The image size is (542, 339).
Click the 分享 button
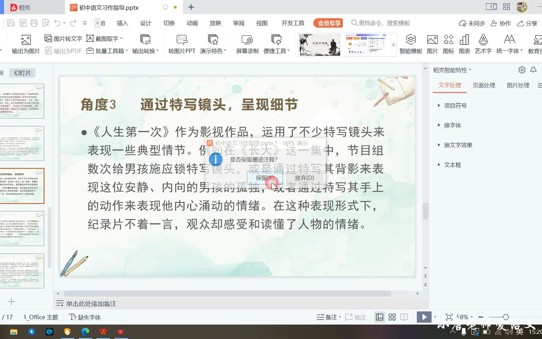pyautogui.click(x=527, y=23)
